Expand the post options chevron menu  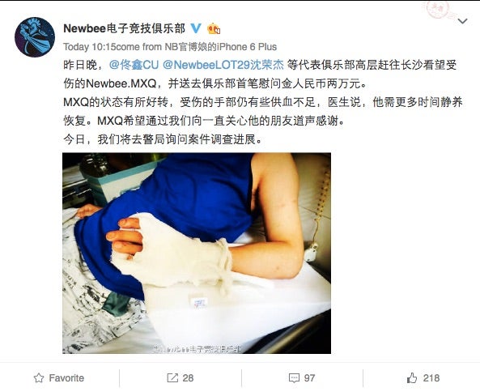[462, 21]
